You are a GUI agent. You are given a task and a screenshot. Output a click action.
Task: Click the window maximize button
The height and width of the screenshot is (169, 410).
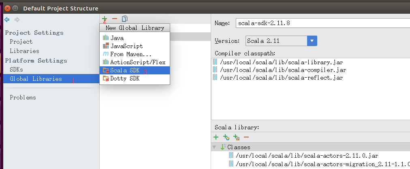15,8
